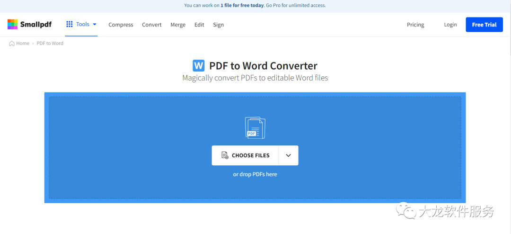Viewport: 511px width, 234px height.
Task: Open the Compress menu item
Action: click(x=121, y=25)
